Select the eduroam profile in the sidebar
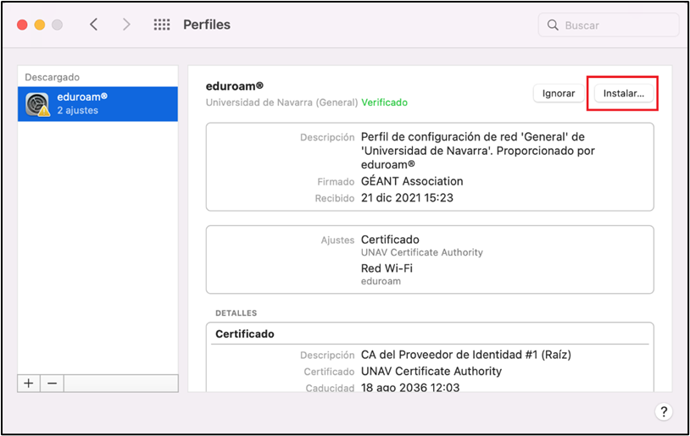This screenshot has width=690, height=436. [97, 103]
